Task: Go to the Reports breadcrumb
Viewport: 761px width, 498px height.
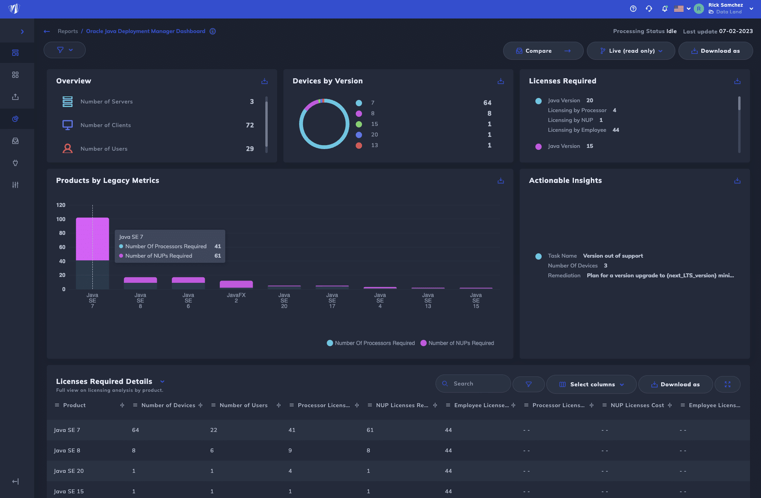Action: [x=68, y=31]
